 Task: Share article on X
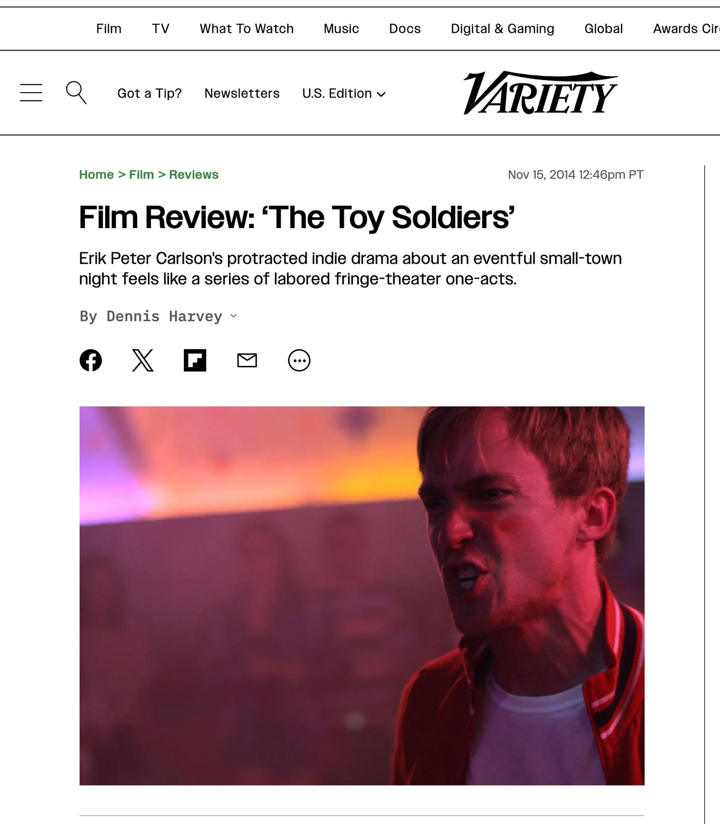(143, 361)
